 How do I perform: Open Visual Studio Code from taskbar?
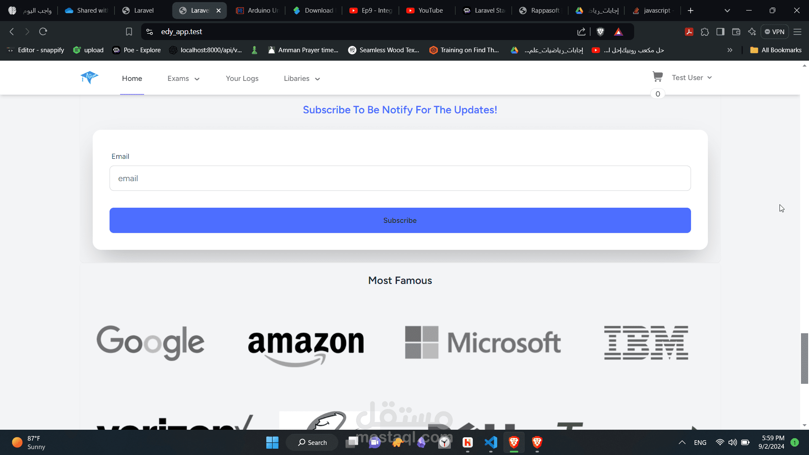coord(491,442)
